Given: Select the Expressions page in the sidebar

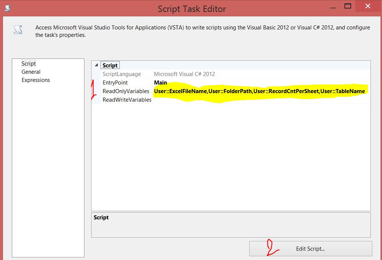Looking at the screenshot, I should tap(36, 80).
